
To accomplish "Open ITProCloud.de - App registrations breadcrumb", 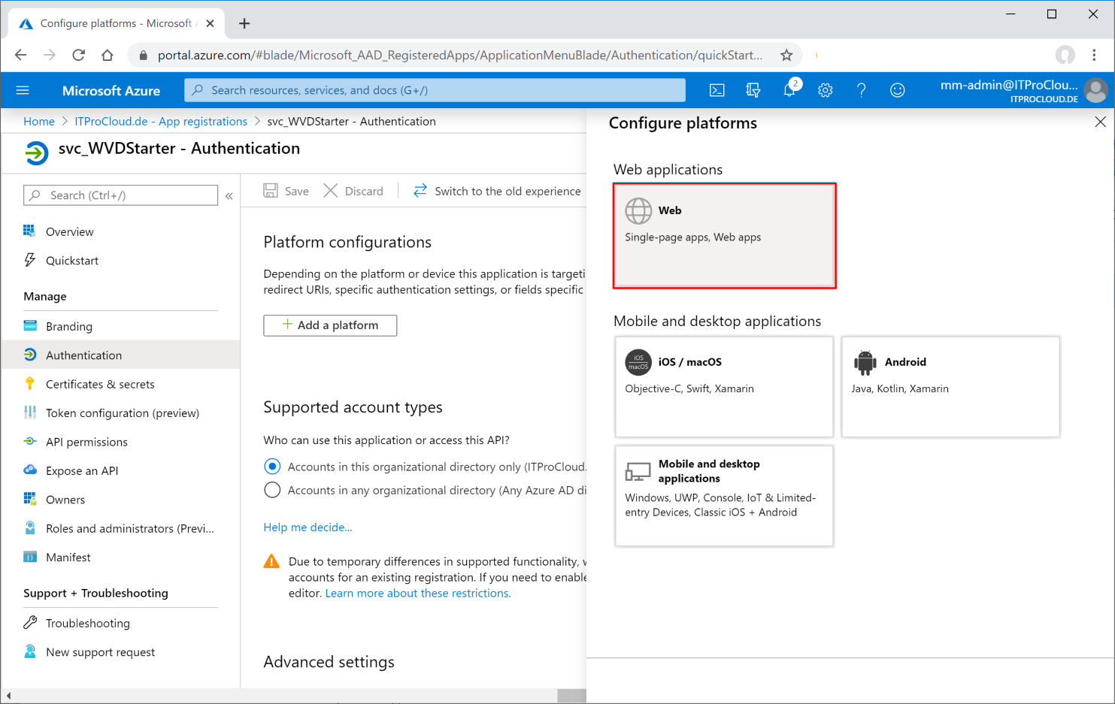I will (161, 122).
